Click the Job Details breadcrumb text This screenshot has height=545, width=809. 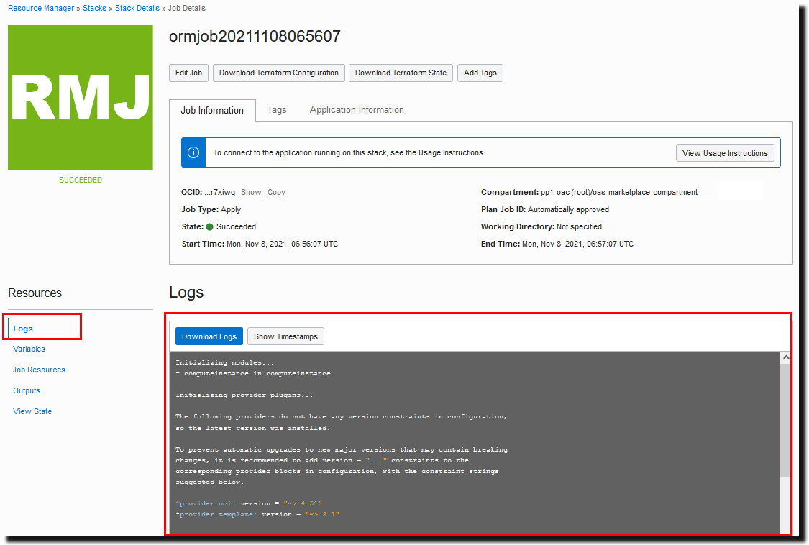pos(187,8)
